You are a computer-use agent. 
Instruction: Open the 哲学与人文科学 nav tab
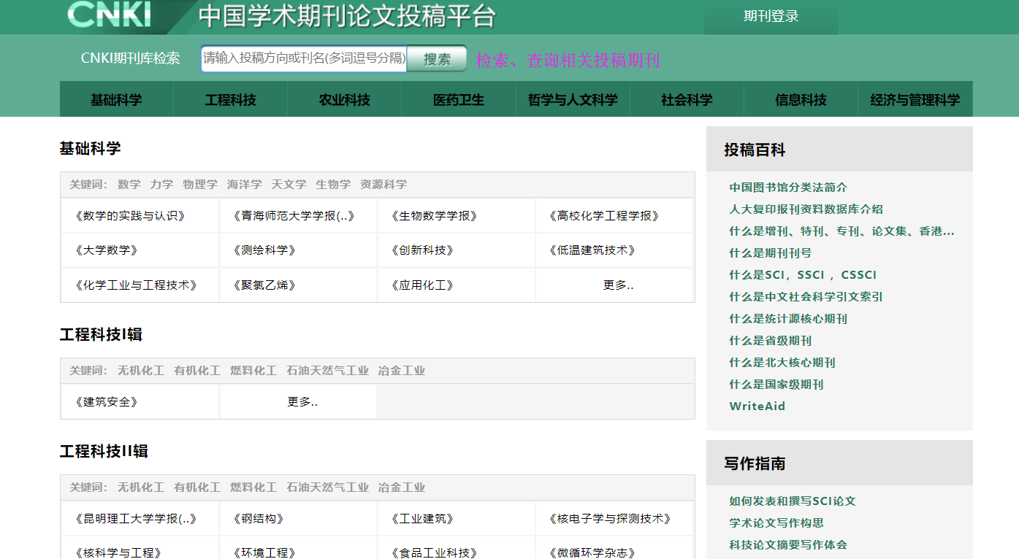[x=573, y=100]
